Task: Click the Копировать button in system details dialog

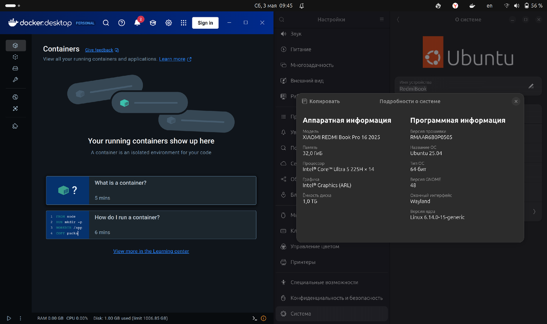Action: click(x=320, y=101)
